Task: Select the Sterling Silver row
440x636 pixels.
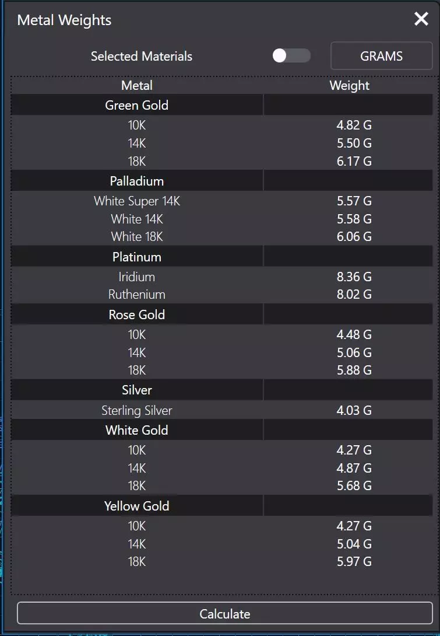Action: pos(137,410)
